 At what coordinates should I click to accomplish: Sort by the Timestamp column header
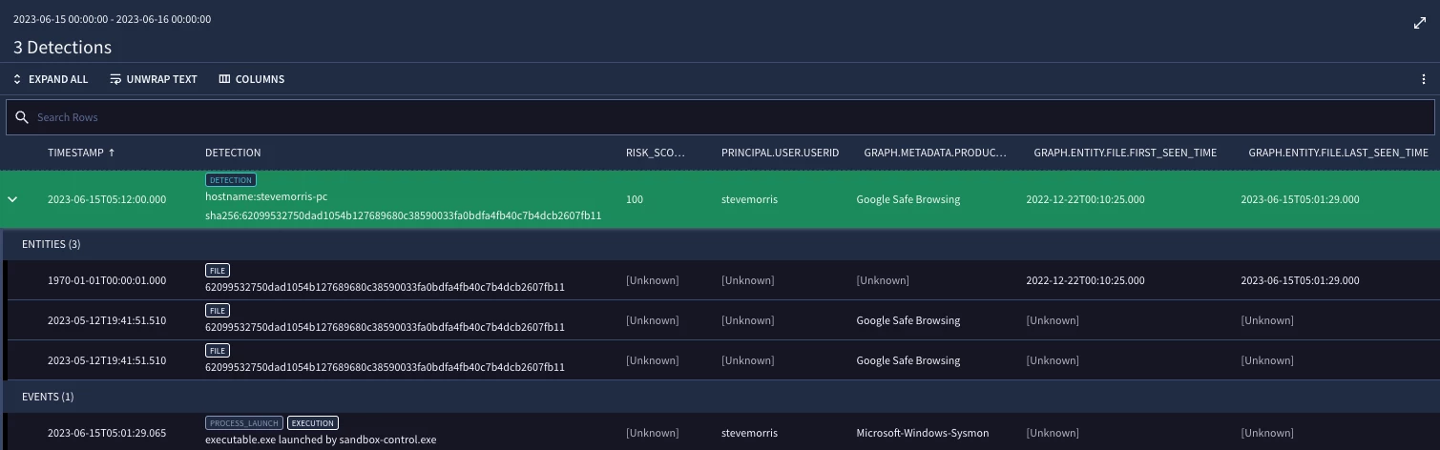(75, 153)
